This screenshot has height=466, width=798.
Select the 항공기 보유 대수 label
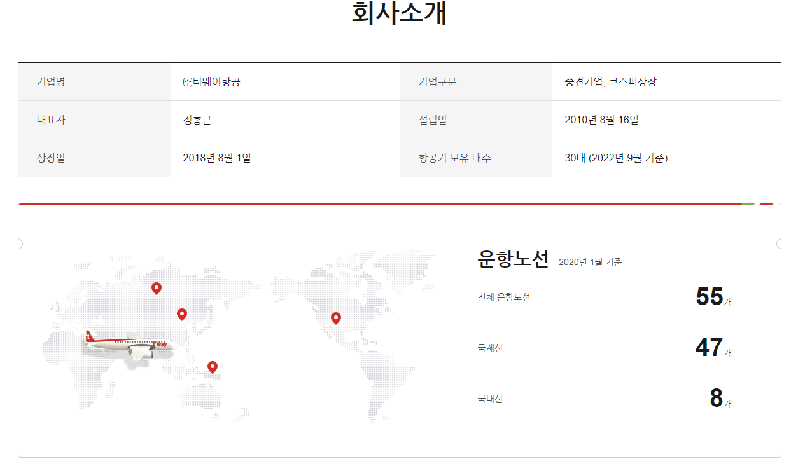tap(455, 158)
